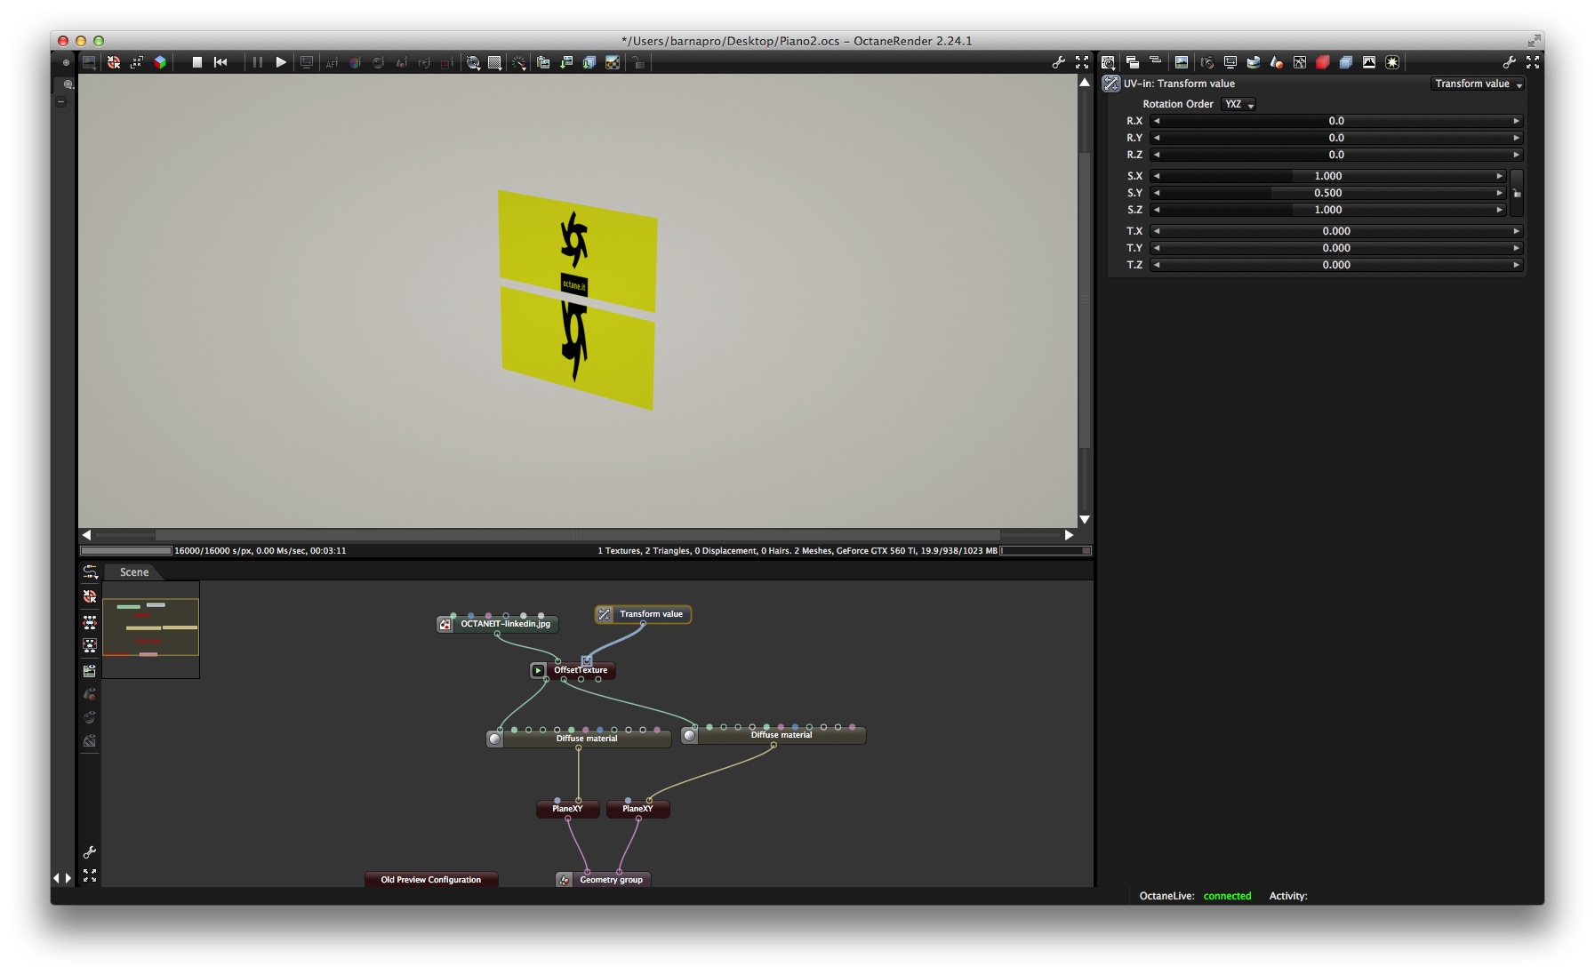
Task: Toggle texture node visibility icon in graph sidebar
Action: (90, 740)
